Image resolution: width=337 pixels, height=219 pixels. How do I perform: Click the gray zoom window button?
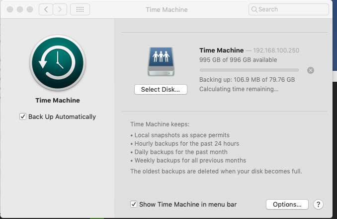30,9
